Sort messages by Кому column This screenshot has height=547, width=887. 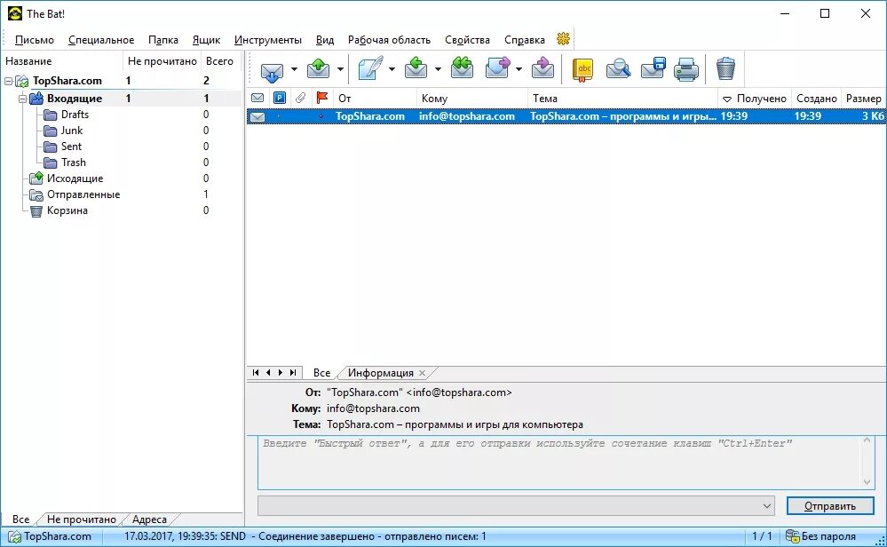(x=472, y=98)
